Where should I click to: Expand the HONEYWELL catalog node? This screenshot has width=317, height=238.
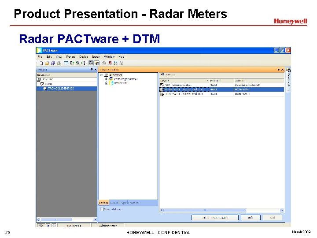click(x=106, y=83)
